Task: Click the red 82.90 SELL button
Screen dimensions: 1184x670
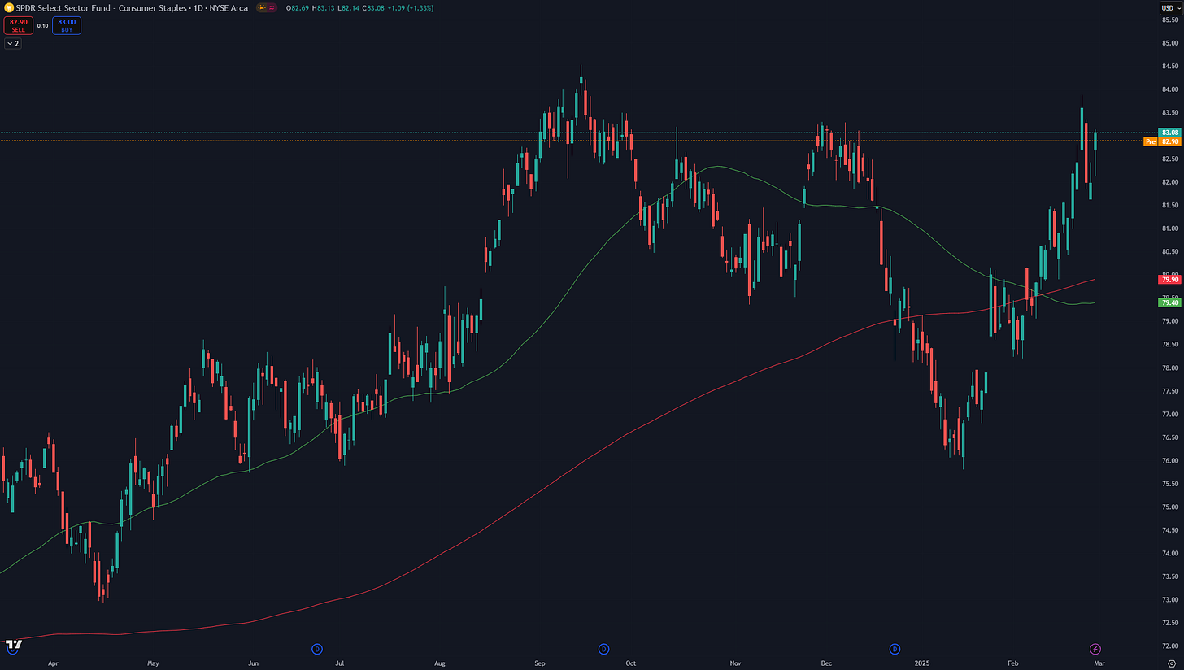Action: [x=18, y=25]
